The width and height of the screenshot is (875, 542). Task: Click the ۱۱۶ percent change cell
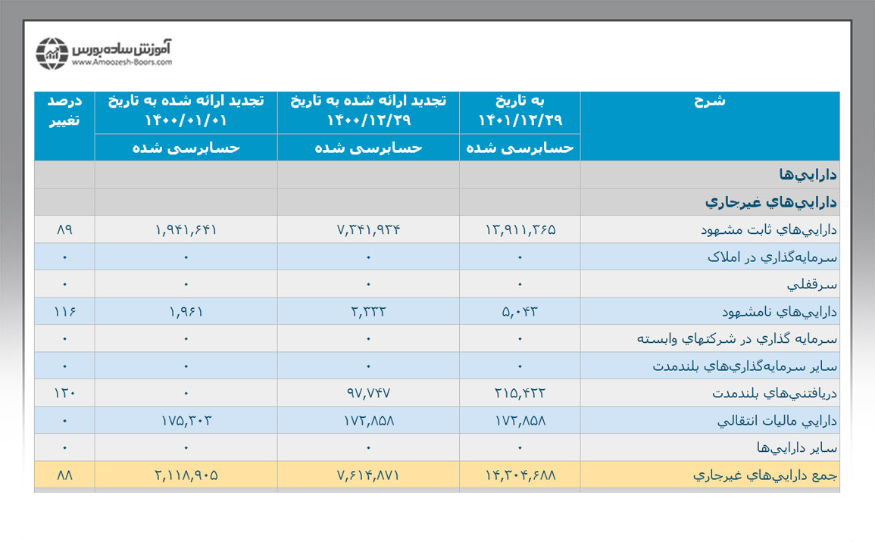click(x=64, y=311)
